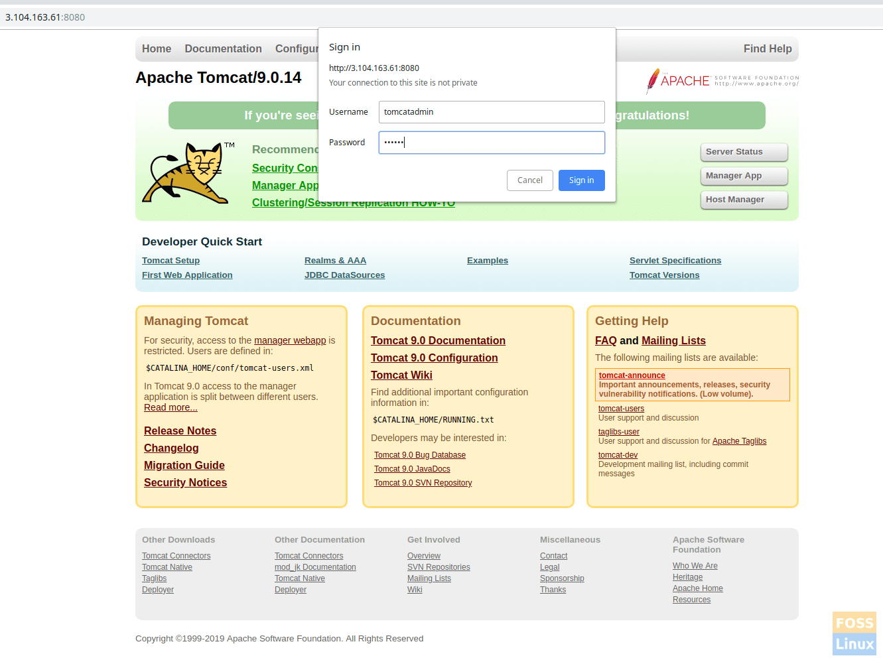Open Mailing Lists under Get Involved

(429, 578)
